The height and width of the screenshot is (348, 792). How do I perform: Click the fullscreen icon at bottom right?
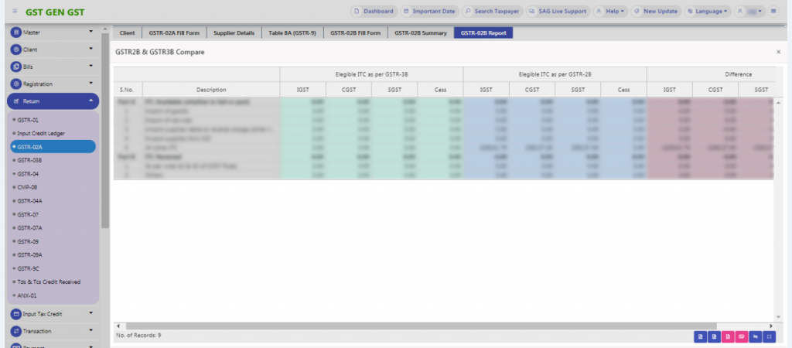(769, 336)
